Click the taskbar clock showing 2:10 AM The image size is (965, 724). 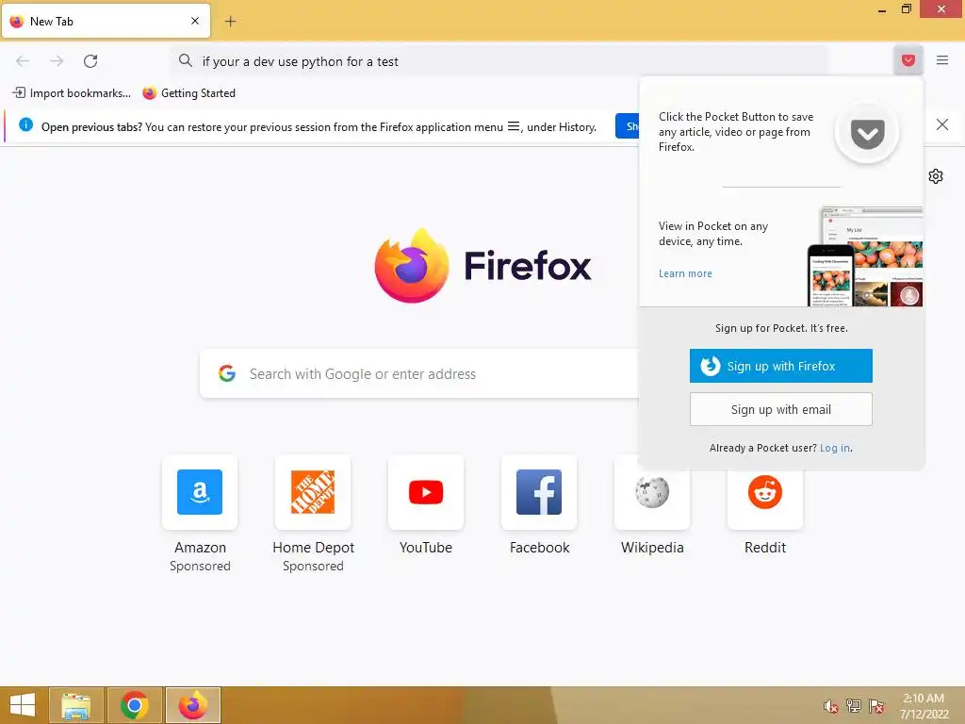(x=924, y=706)
